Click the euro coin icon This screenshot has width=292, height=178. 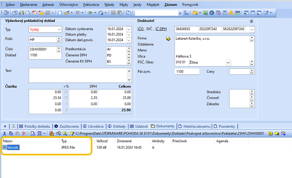pos(211,13)
